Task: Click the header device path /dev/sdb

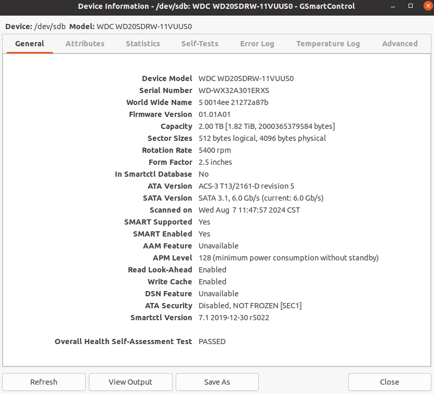Action: [x=50, y=27]
